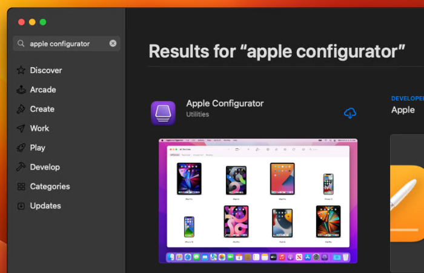424x273 pixels.
Task: Click the search magnifier icon
Action: (21, 43)
